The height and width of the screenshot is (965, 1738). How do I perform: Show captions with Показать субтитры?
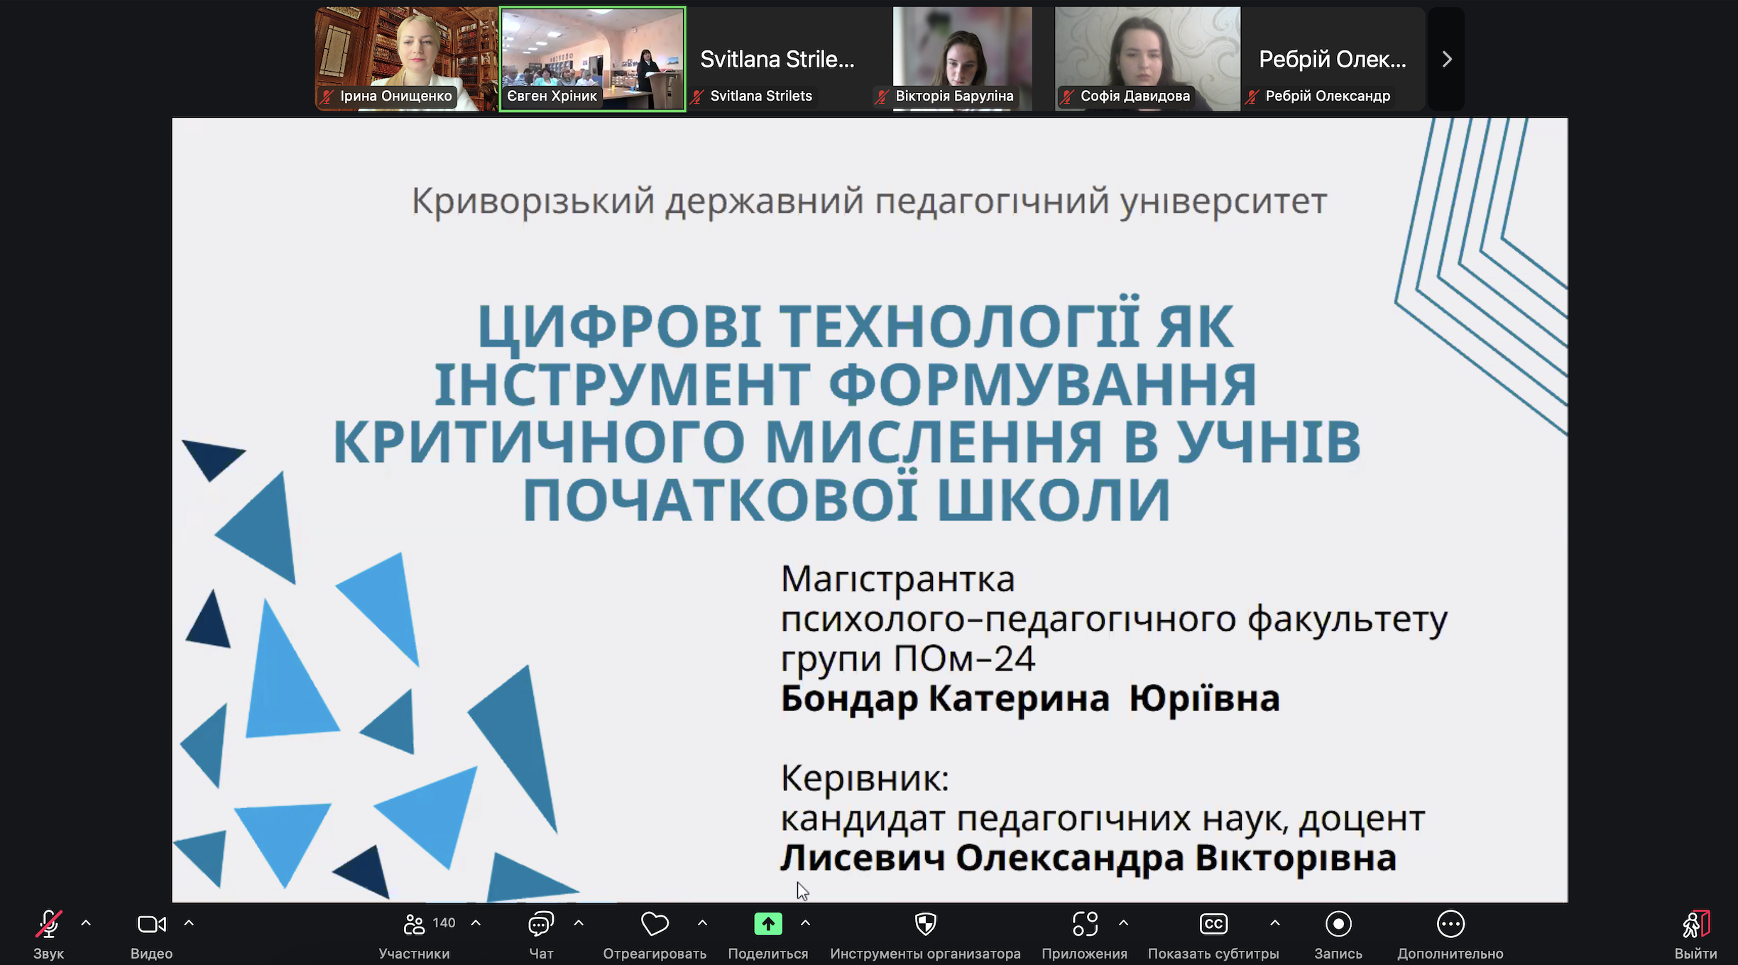pyautogui.click(x=1213, y=924)
